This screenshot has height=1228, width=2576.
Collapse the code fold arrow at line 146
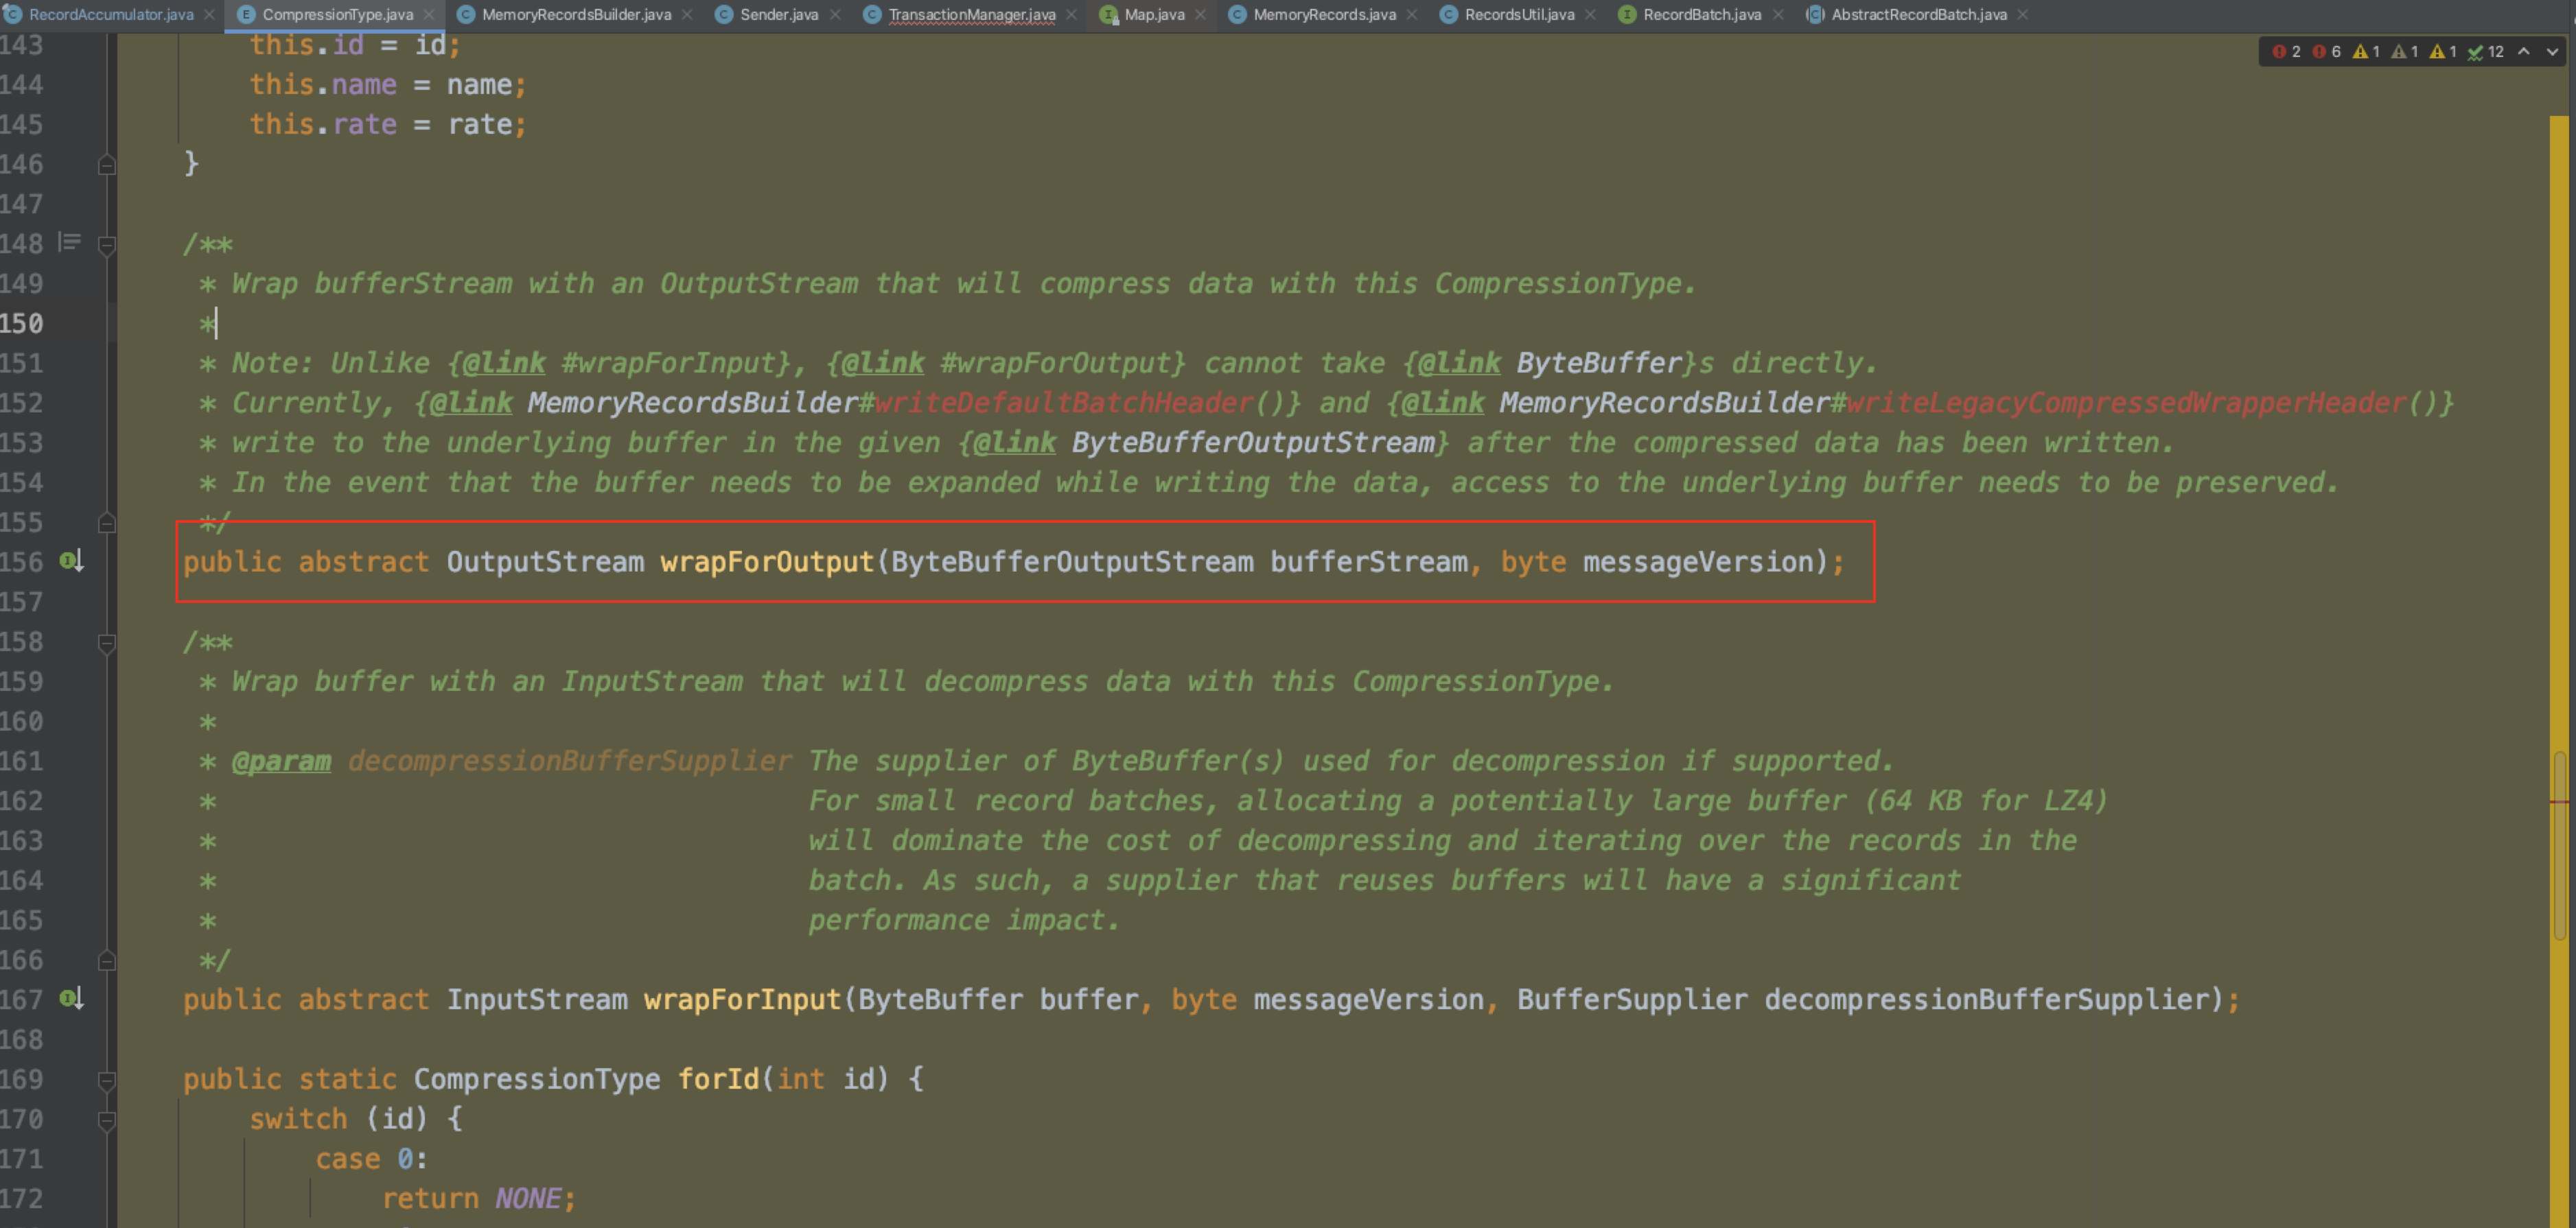click(x=106, y=164)
